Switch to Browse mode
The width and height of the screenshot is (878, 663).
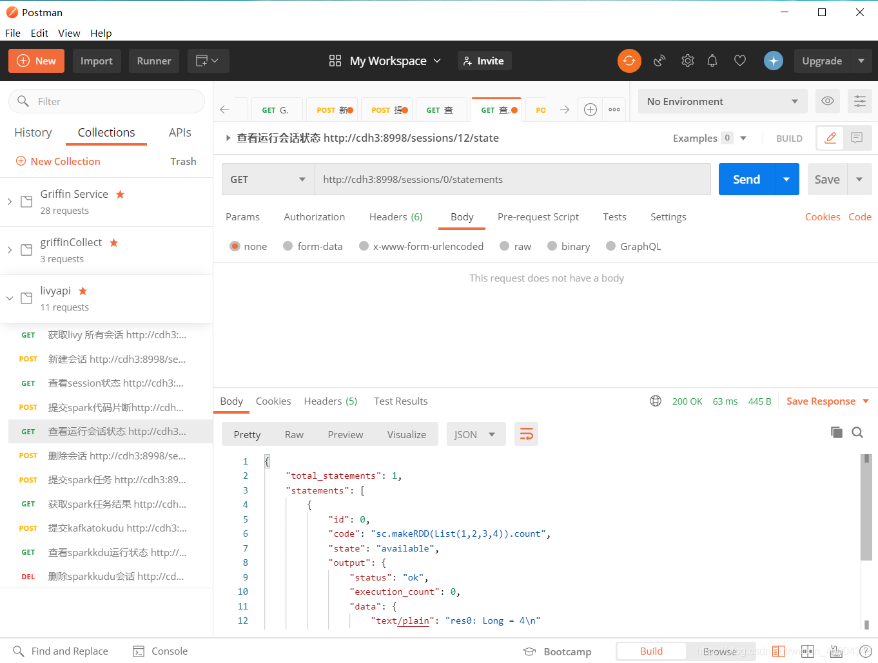coord(719,651)
